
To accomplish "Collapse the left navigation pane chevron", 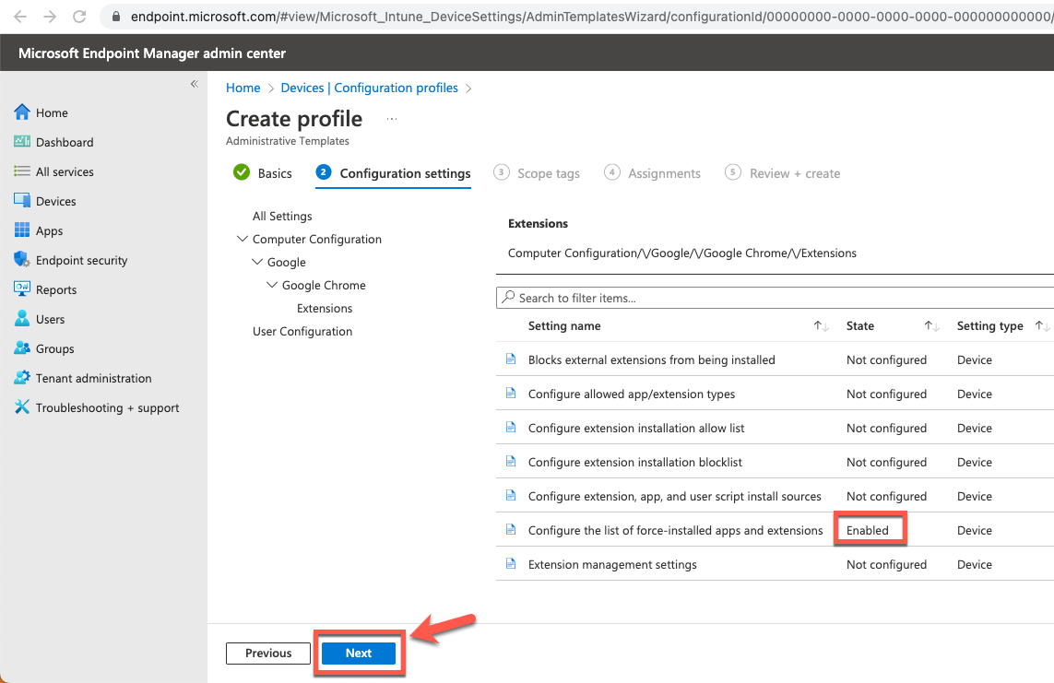I will click(x=195, y=84).
